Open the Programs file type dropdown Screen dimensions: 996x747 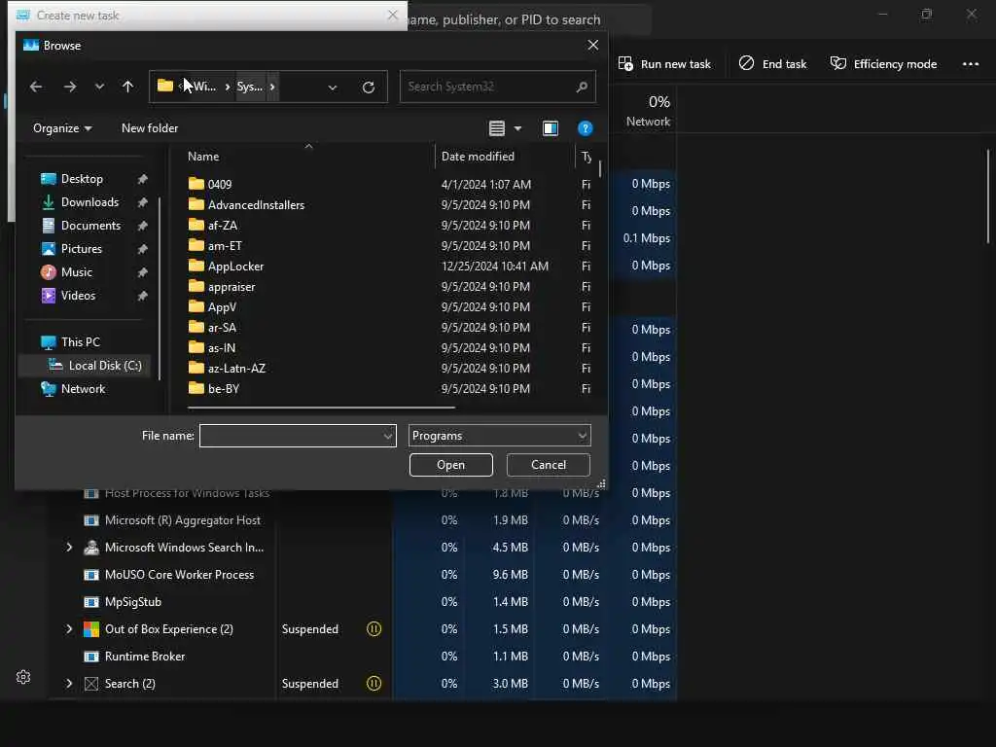click(x=499, y=436)
